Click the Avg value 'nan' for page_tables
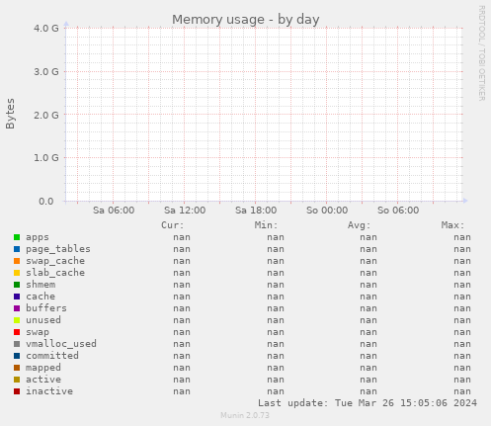 [368, 249]
